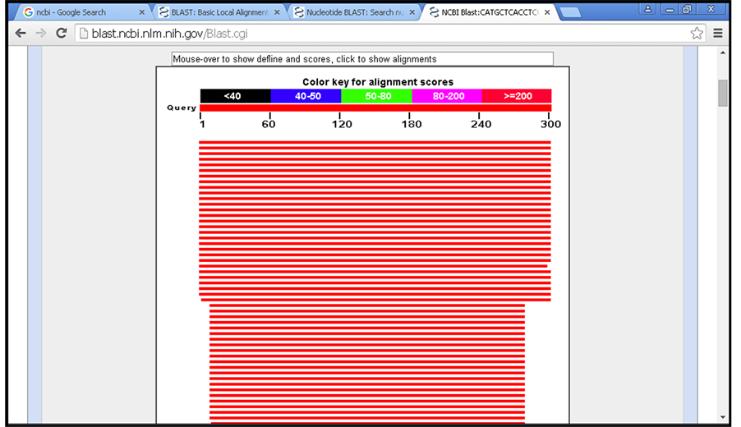
Task: Click the scrollbar down arrow
Action: (723, 417)
